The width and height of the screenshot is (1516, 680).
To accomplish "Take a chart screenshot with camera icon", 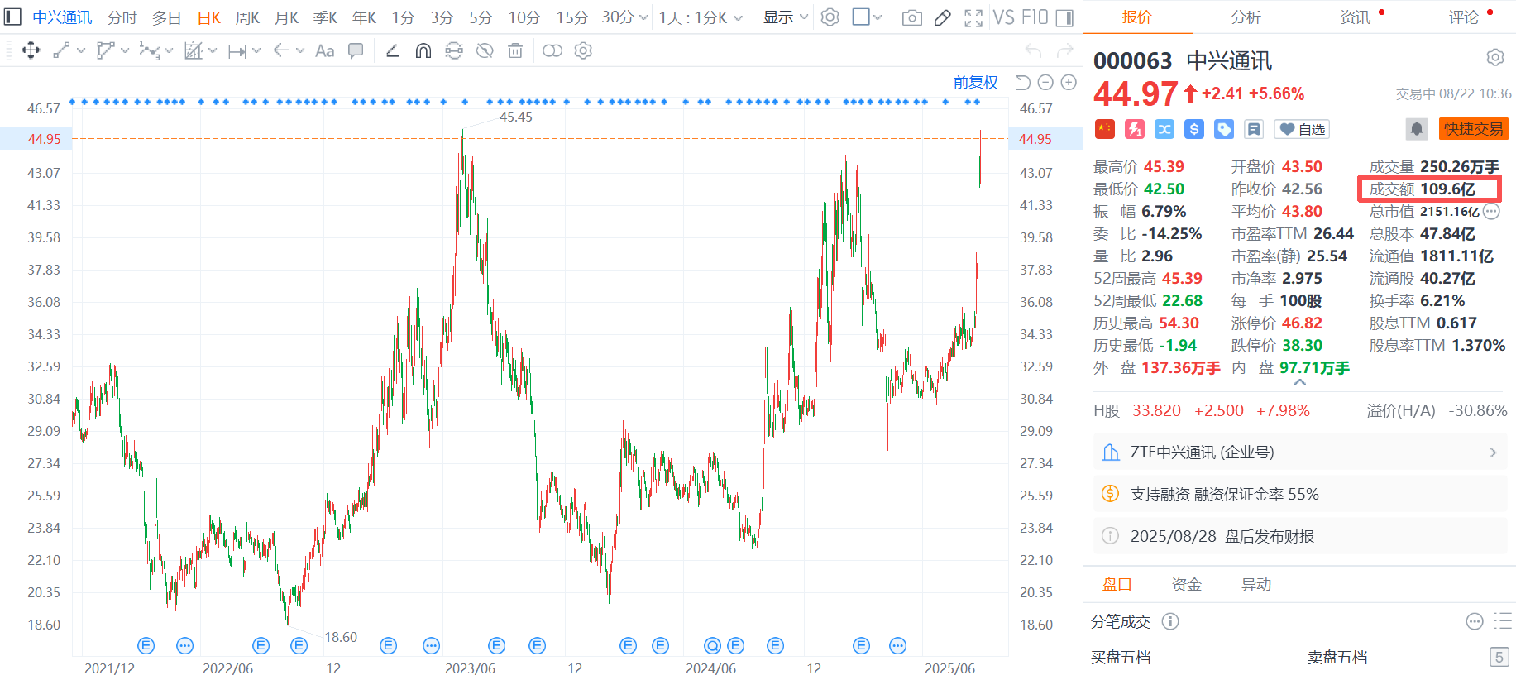I will pos(912,17).
